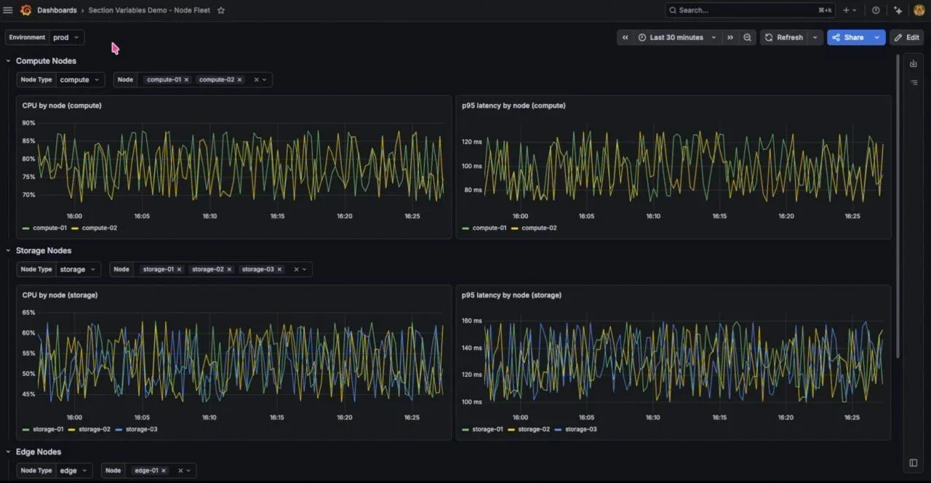Open the Node Type edge dropdown

pos(74,471)
